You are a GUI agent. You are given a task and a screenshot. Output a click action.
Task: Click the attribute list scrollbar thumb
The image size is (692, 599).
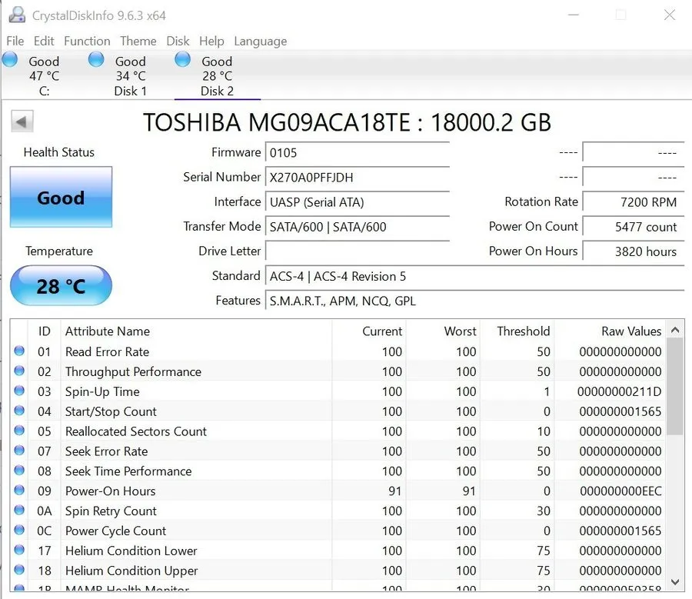click(x=675, y=387)
